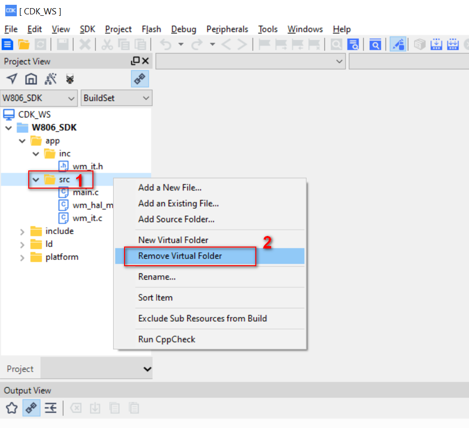Click the greyed Find magnifier icon
Image resolution: width=469 pixels, height=428 pixels.
[x=336, y=45]
